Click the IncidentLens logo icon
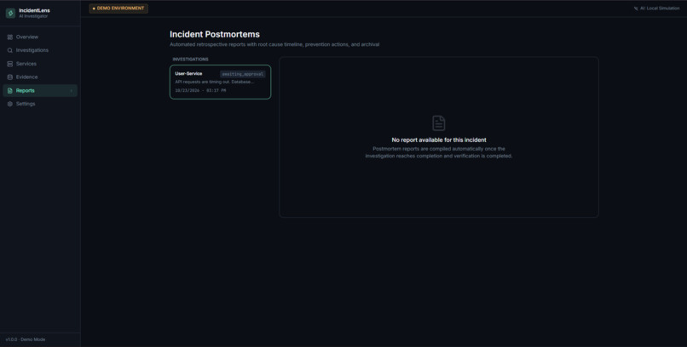 10,13
